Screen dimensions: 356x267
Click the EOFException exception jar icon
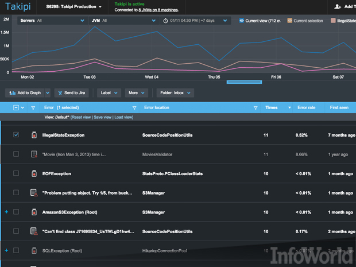tap(34, 173)
